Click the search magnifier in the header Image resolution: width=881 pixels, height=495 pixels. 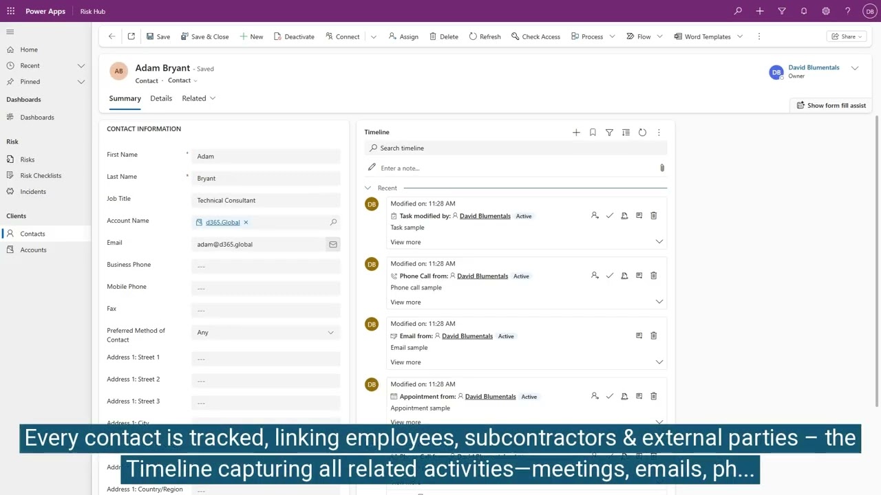[x=738, y=11]
